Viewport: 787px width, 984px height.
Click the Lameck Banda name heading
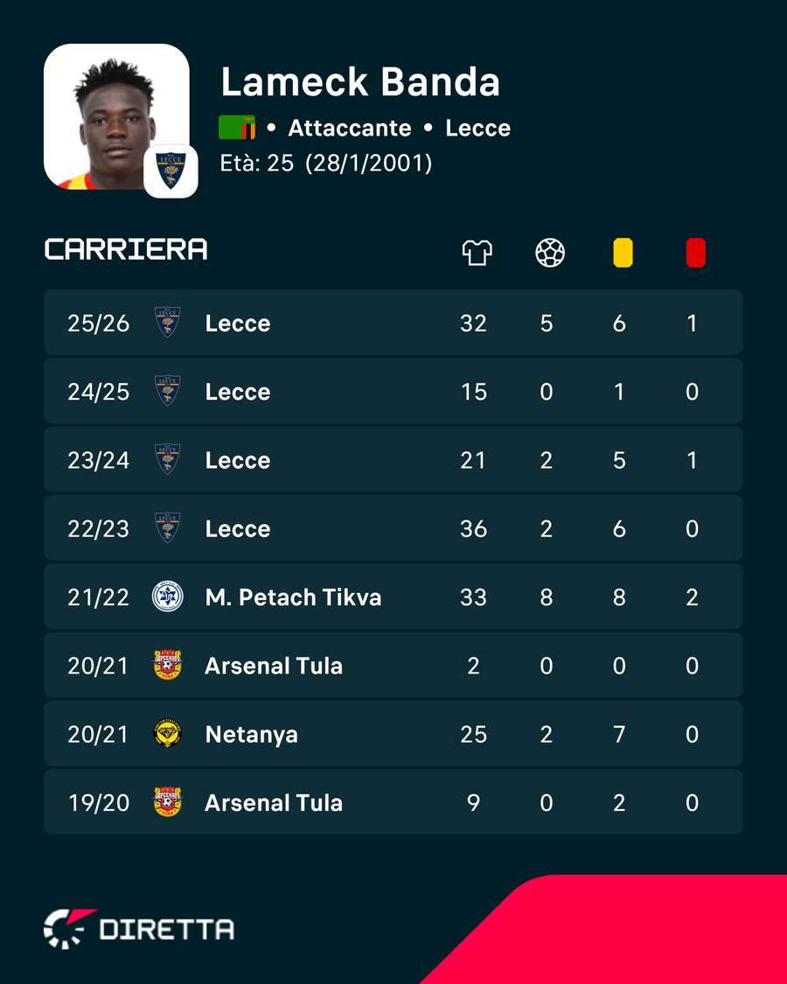tap(360, 81)
